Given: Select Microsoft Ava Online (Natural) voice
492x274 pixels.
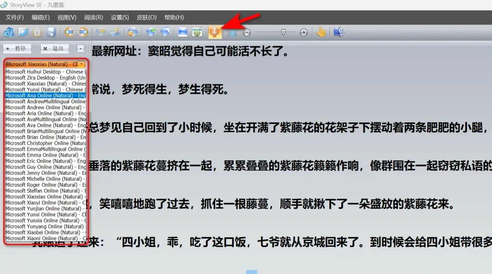Looking at the screenshot, I should click(x=46, y=126).
